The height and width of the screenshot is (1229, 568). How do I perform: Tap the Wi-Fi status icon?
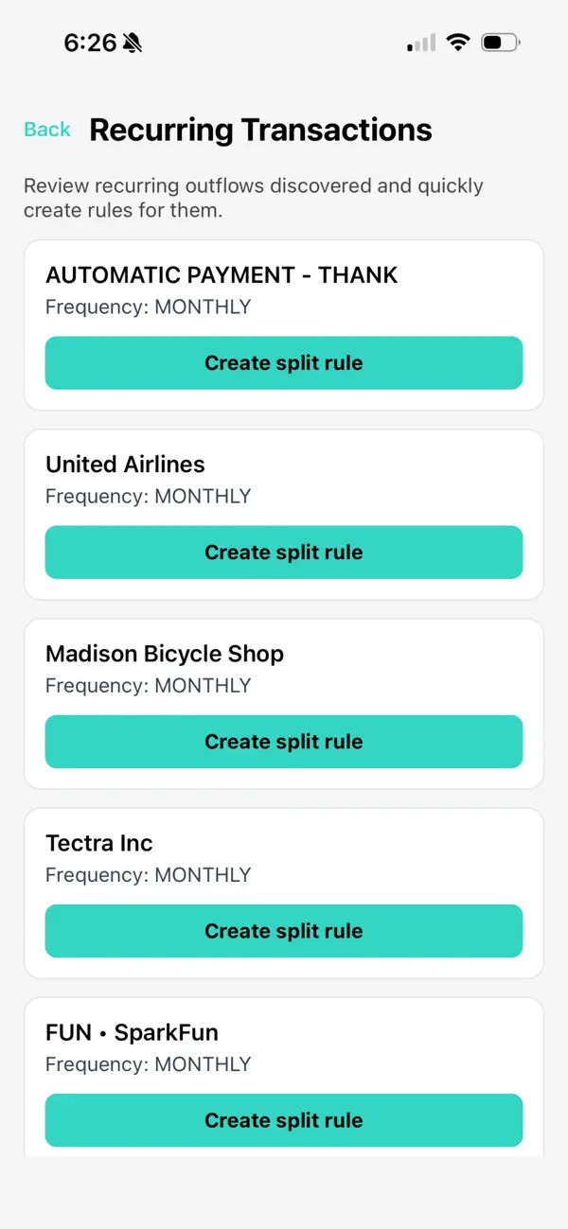[458, 42]
